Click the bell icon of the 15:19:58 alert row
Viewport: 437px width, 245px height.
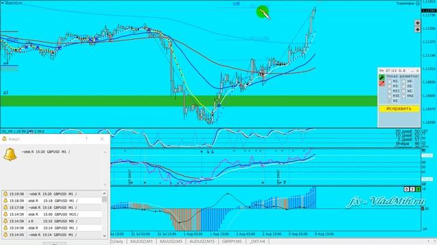click(x=5, y=193)
